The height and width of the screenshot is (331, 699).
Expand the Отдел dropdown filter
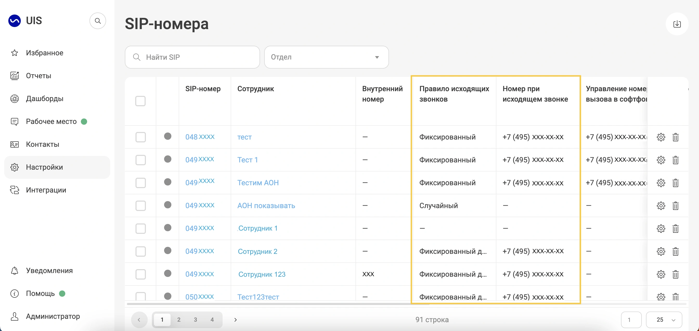(x=326, y=57)
